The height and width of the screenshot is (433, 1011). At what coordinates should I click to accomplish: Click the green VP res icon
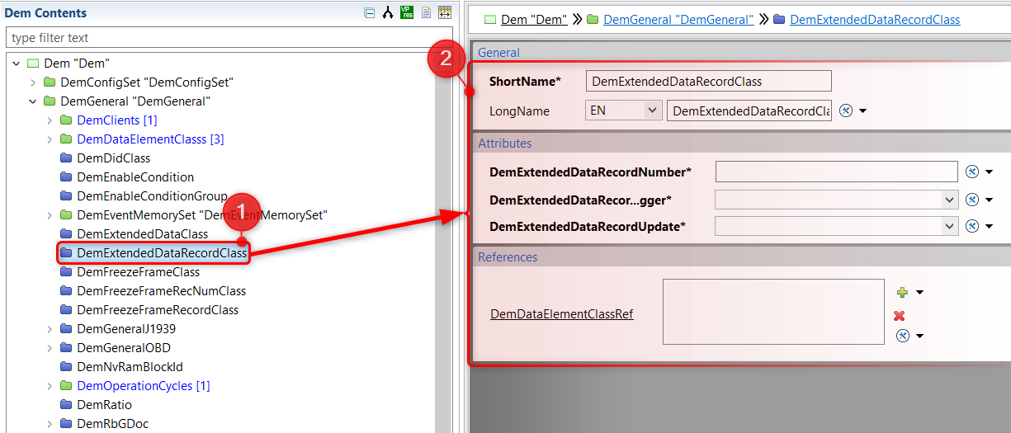click(407, 12)
